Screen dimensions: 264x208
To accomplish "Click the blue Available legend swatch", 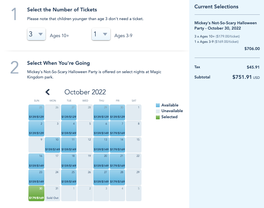I will click(x=158, y=105).
